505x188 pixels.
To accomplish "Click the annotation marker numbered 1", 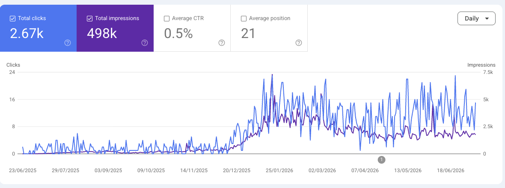I will click(382, 159).
